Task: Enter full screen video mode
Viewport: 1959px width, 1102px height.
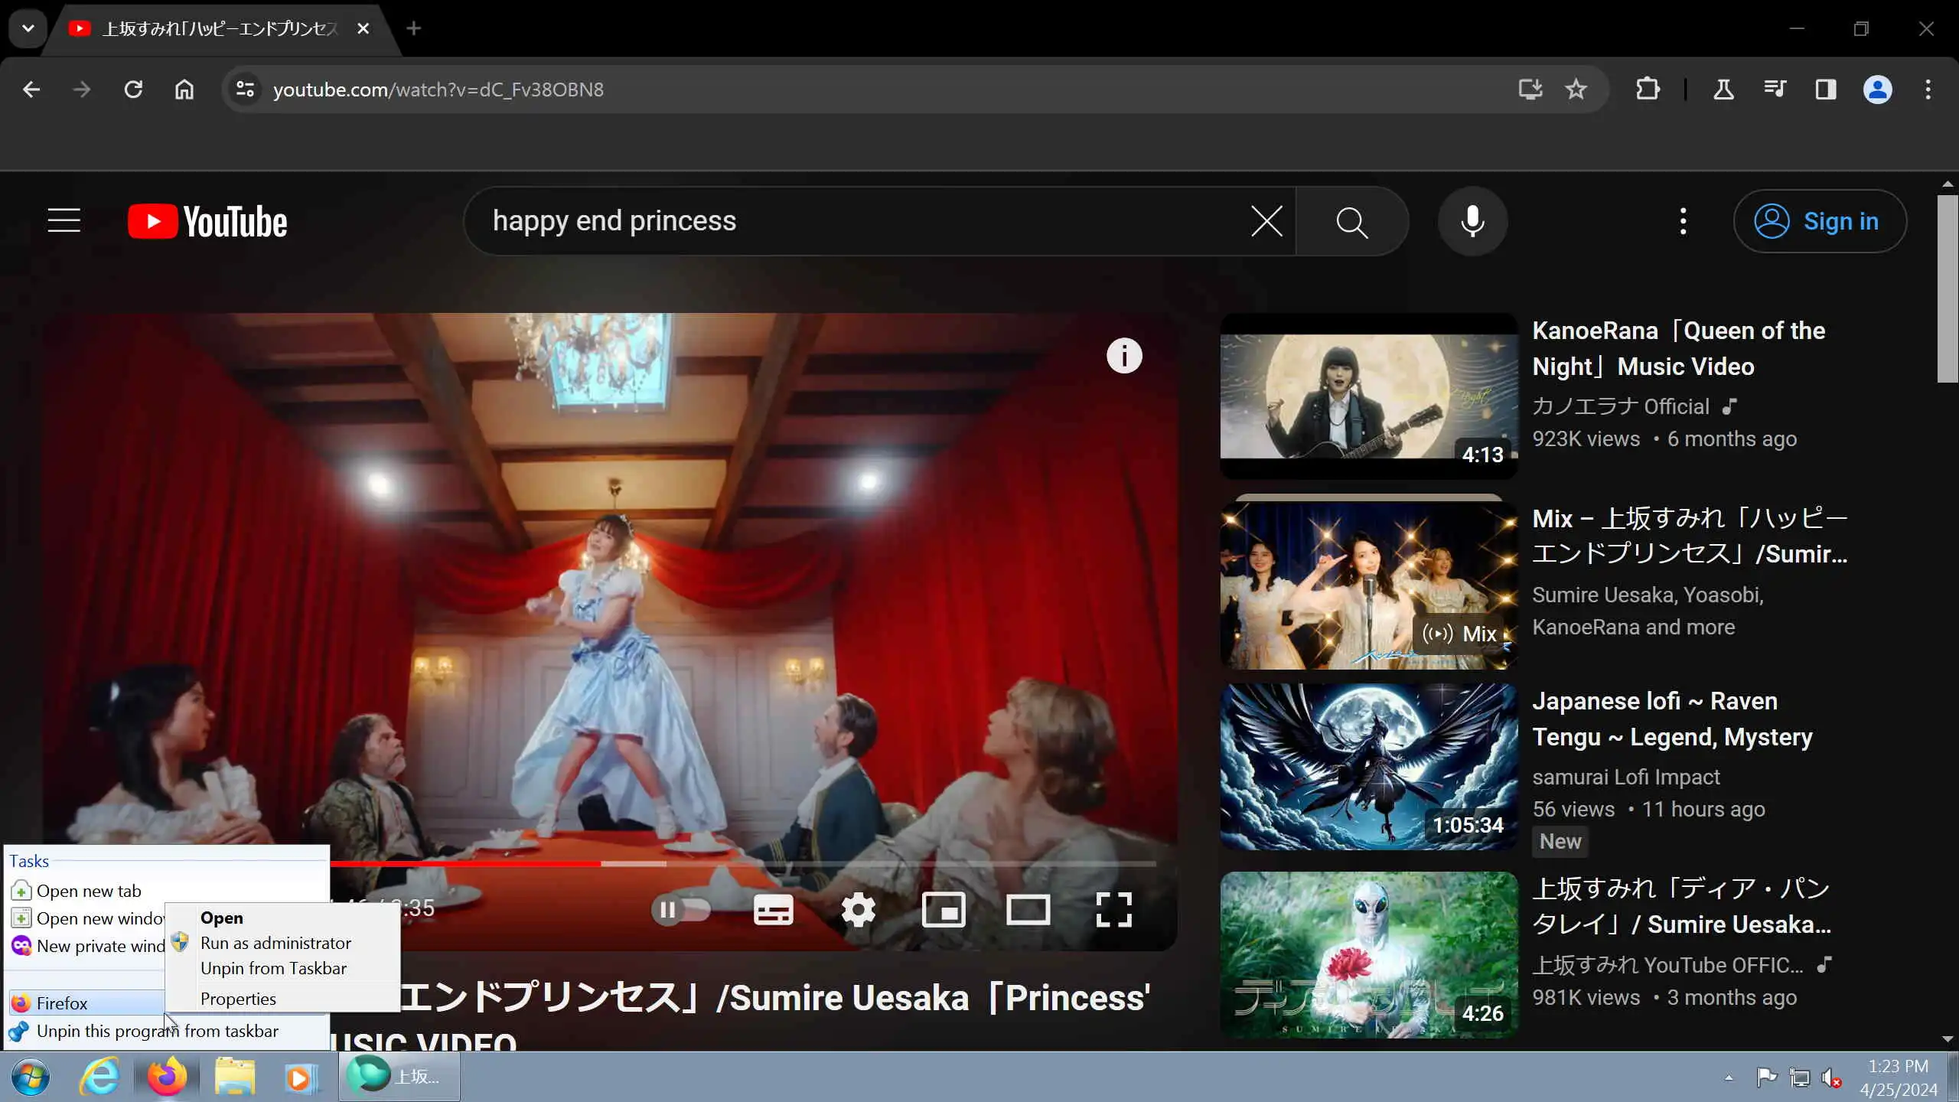Action: click(1113, 910)
